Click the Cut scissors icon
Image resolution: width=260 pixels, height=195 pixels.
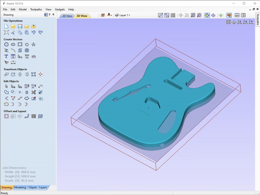[x=13, y=32]
